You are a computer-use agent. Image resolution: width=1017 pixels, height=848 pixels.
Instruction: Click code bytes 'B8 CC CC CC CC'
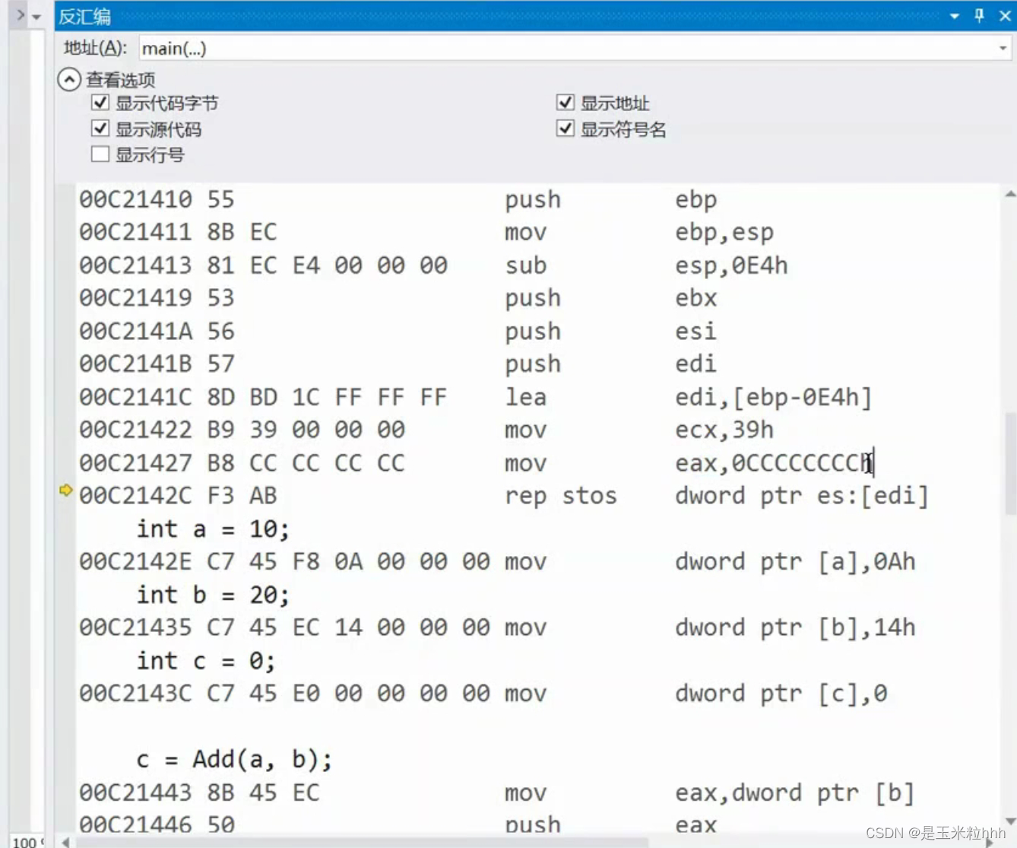tap(306, 463)
